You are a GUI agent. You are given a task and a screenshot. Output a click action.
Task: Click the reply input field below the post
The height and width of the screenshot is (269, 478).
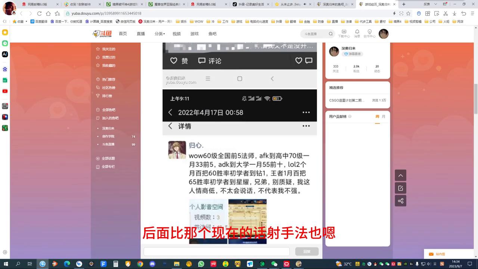tap(217, 251)
